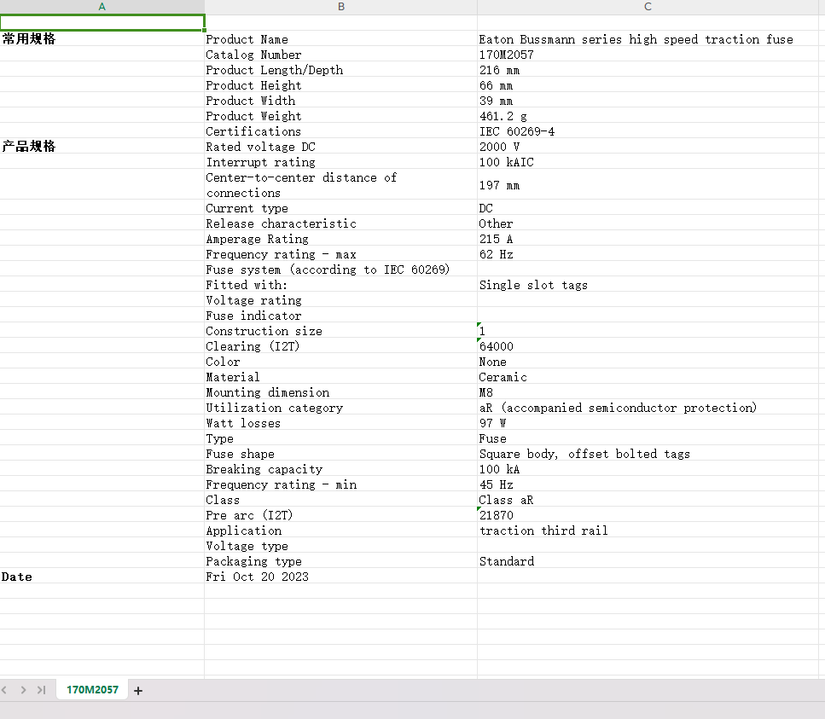Select the Packaging type cell
825x719 pixels.
tap(341, 560)
